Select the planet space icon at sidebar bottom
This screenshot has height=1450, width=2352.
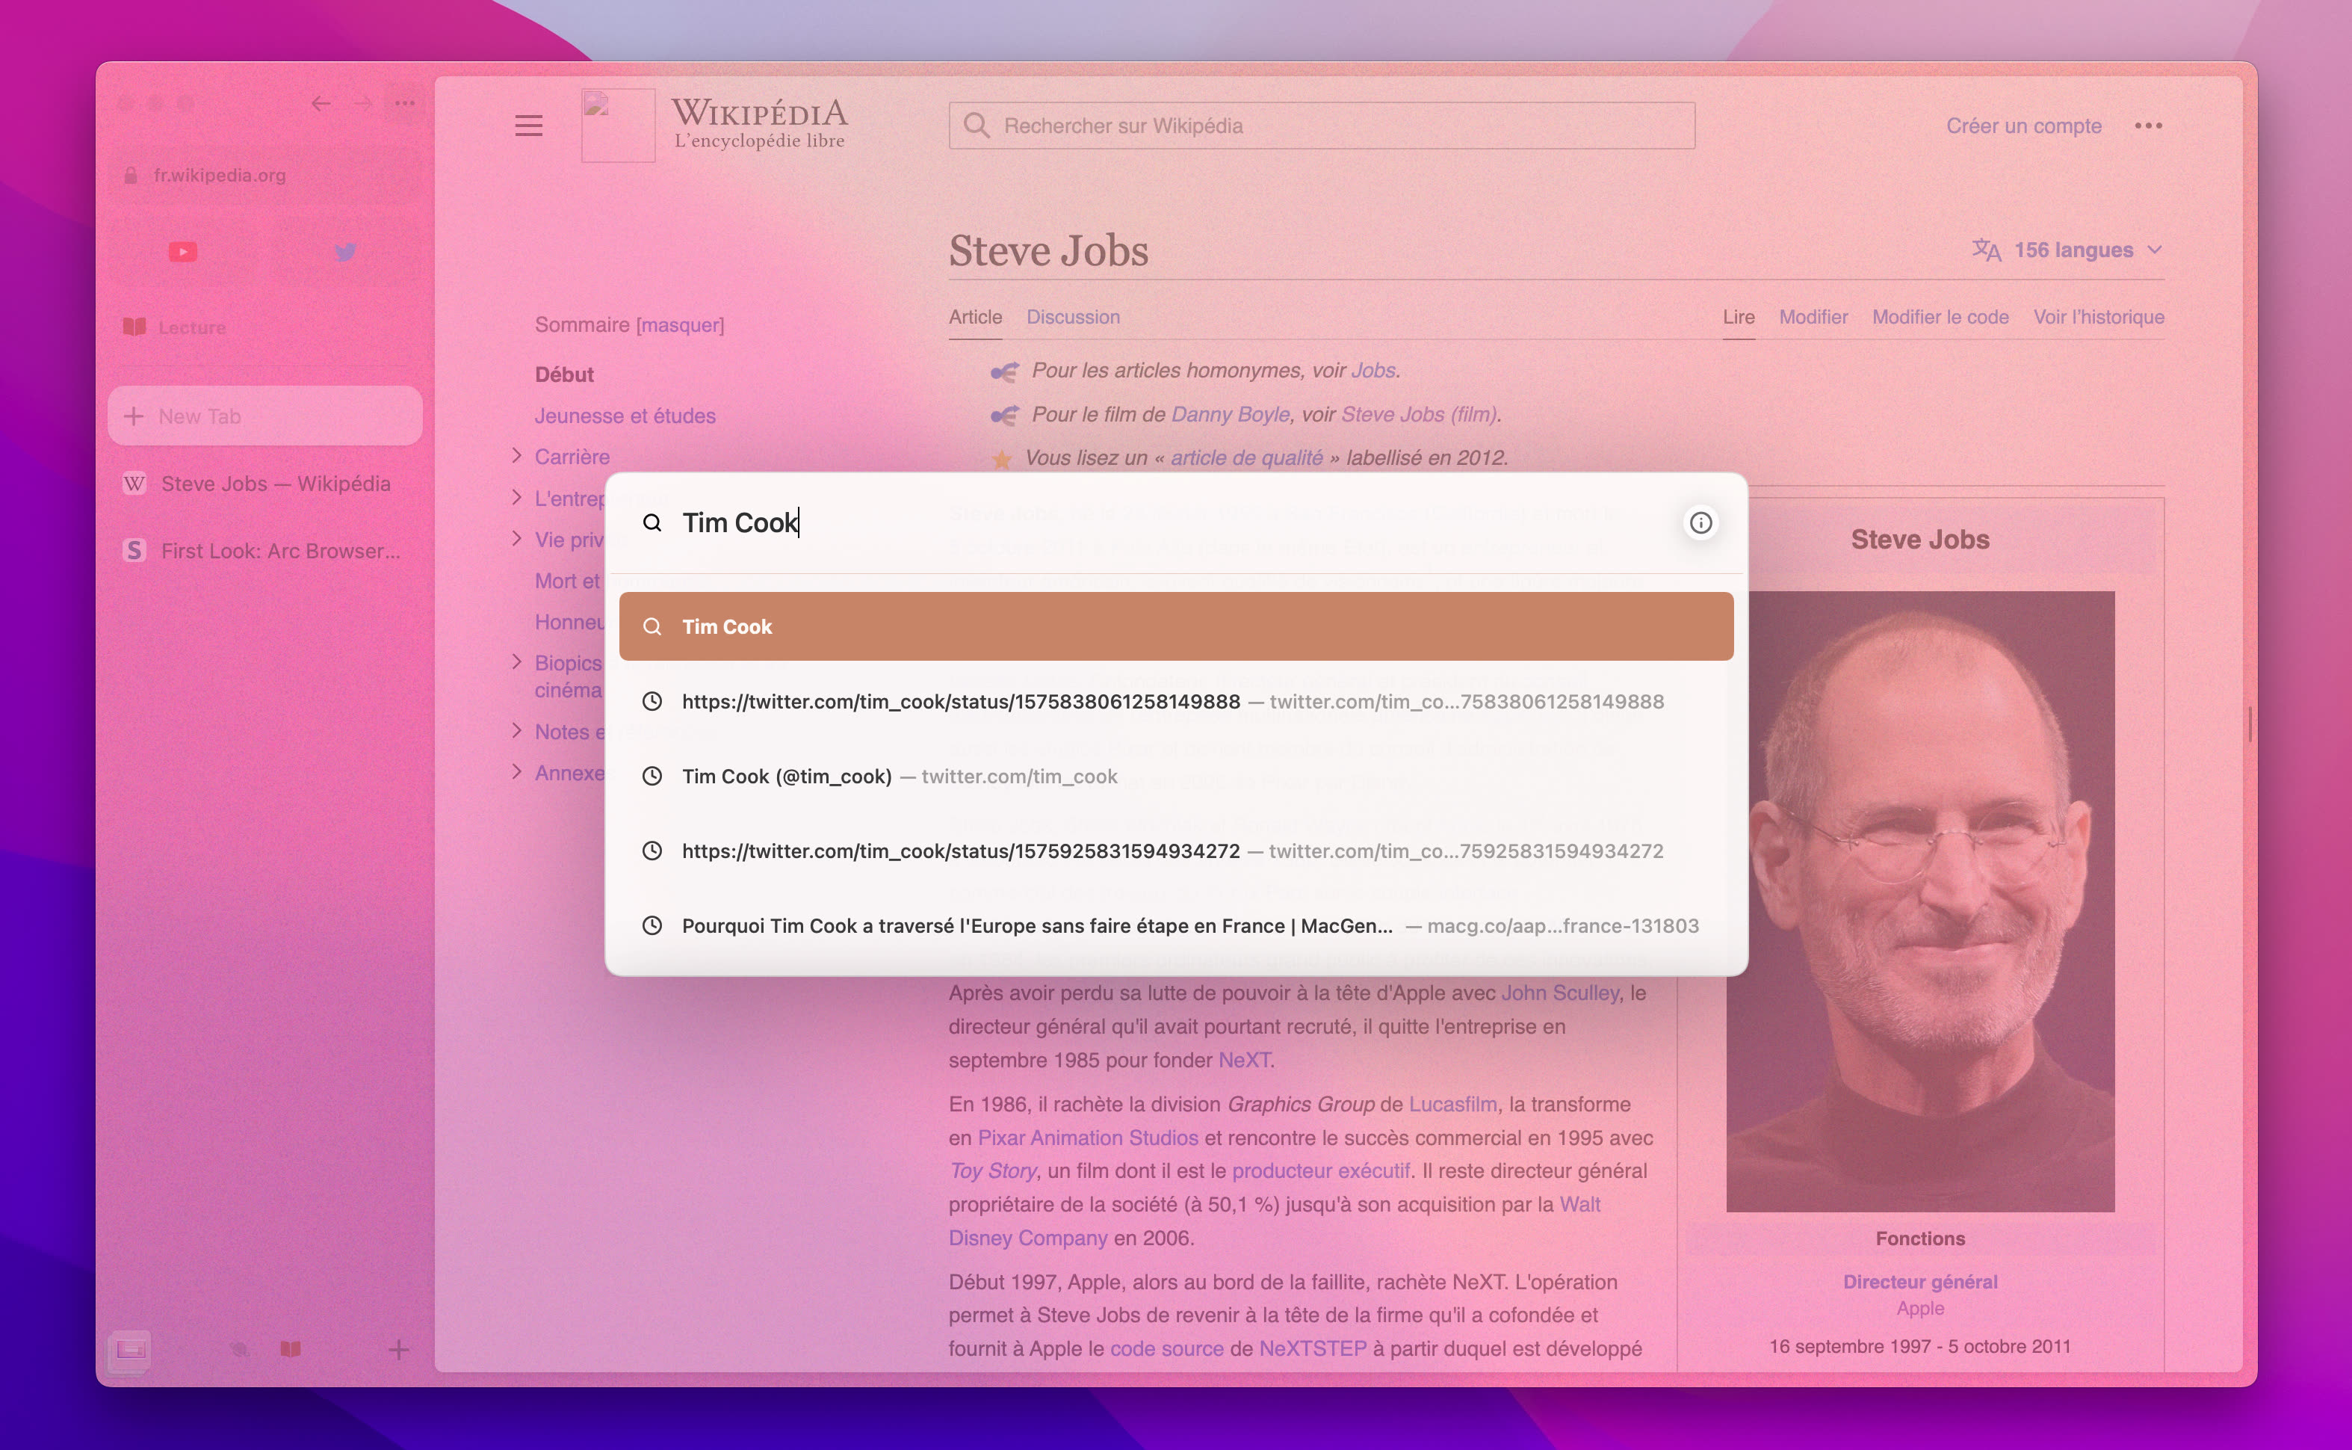pos(240,1351)
